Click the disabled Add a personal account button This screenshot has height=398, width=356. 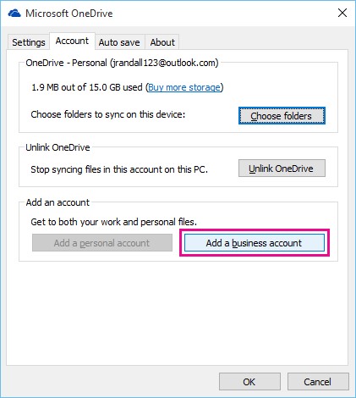click(102, 243)
